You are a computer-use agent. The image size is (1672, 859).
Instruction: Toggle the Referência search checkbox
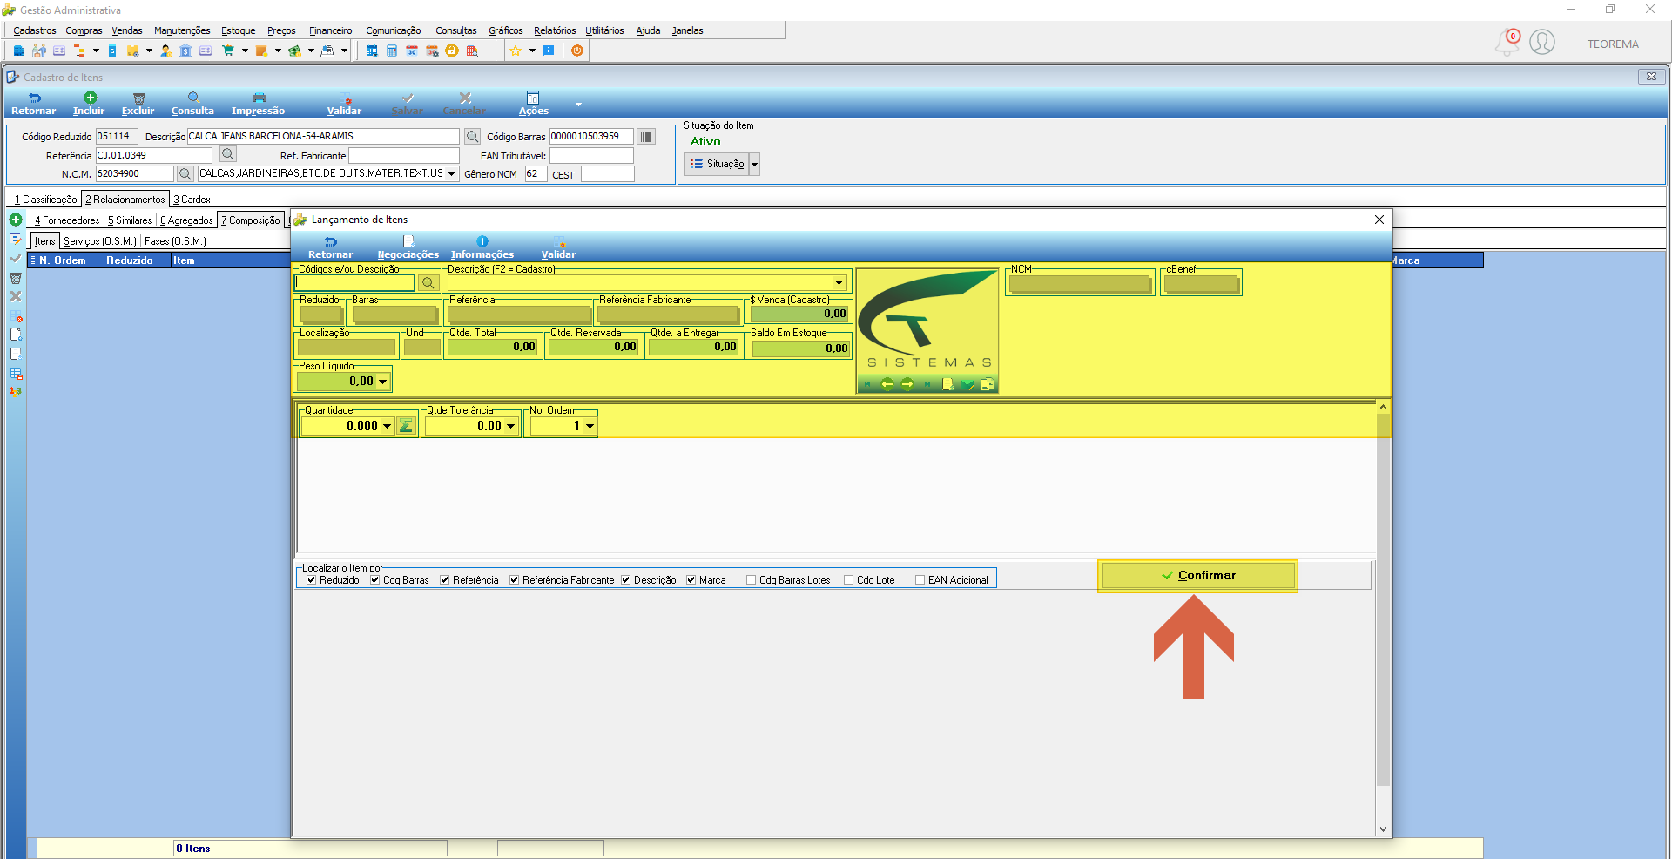(x=444, y=579)
